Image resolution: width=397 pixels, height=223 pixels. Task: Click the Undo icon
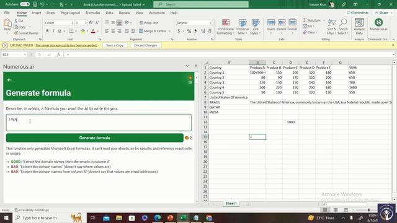click(x=42, y=4)
